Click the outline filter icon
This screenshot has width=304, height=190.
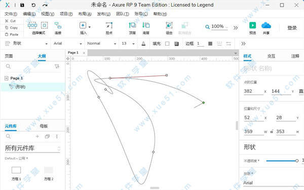tap(57, 66)
